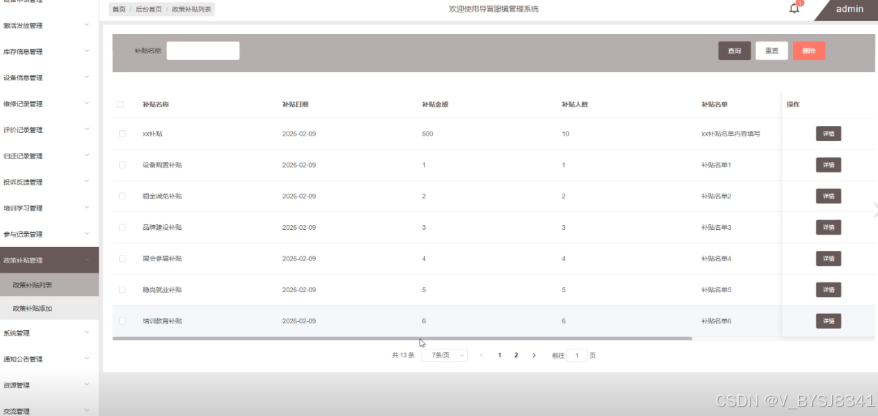878x416 pixels.
Task: Open 详情 for the xx补贴 row
Action: pos(828,134)
